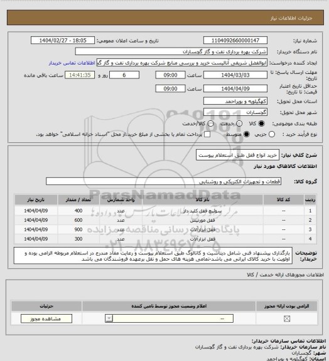329x361 pixels.
Task: Click the price validity date 1404/04/09 field
Action: pyautogui.click(x=235, y=88)
